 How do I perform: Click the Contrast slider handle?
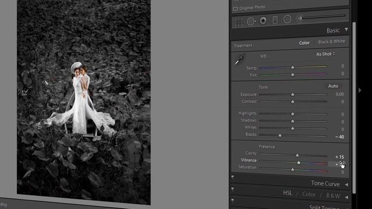(x=292, y=102)
